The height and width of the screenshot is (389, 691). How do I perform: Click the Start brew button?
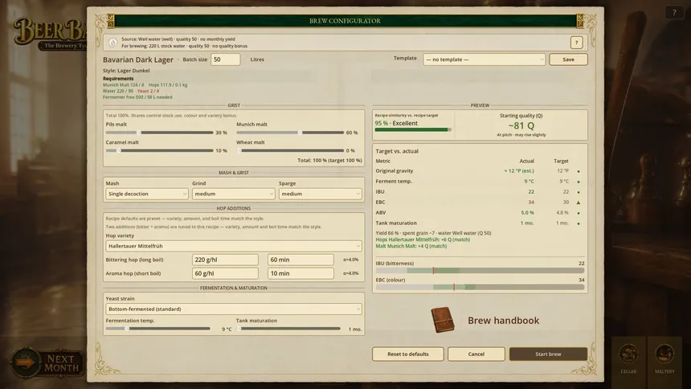[548, 354]
